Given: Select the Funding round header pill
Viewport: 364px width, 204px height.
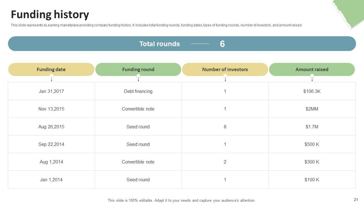Looking at the screenshot, I should point(138,69).
